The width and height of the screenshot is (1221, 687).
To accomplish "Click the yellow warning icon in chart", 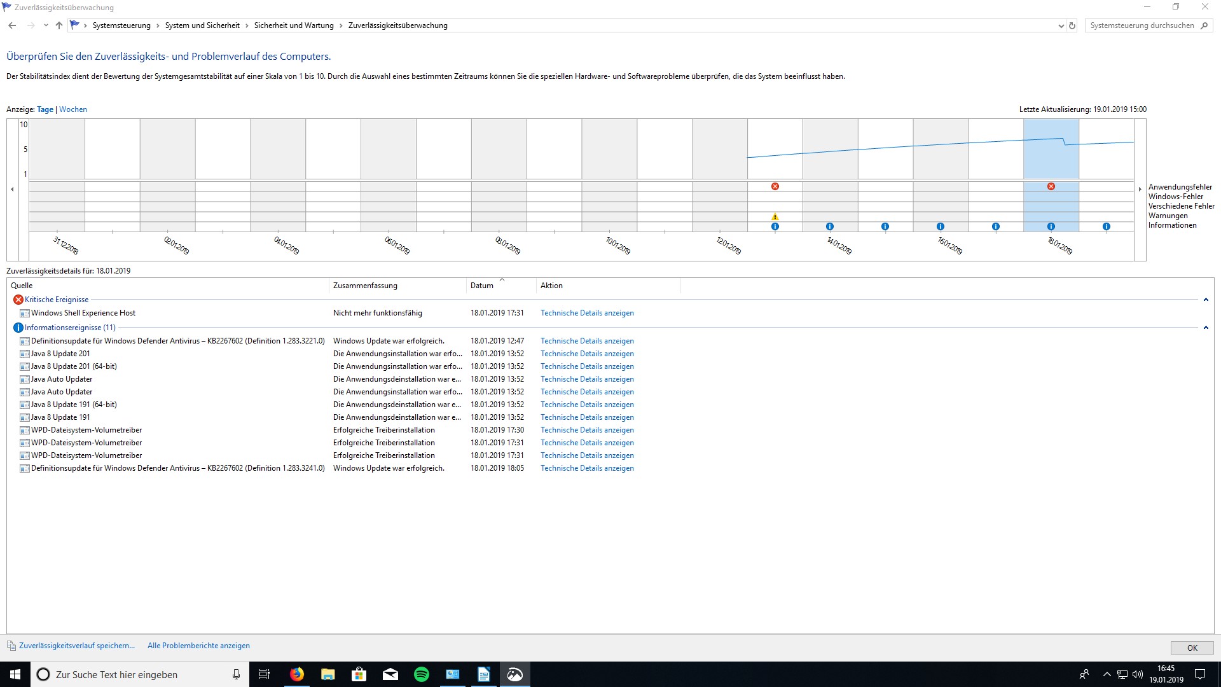I will [x=775, y=217].
